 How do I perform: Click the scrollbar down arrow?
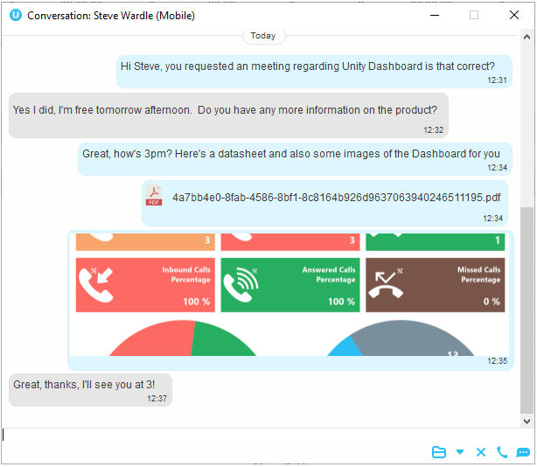pos(527,421)
